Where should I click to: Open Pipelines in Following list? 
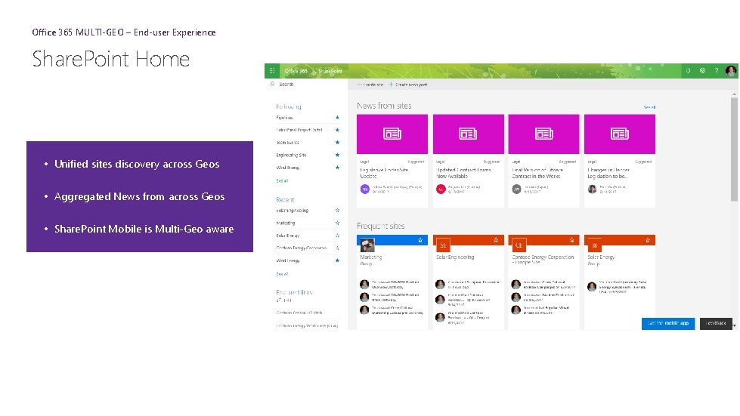click(x=284, y=118)
